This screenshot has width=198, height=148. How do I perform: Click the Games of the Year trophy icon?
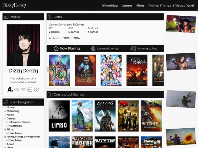coord(93,49)
